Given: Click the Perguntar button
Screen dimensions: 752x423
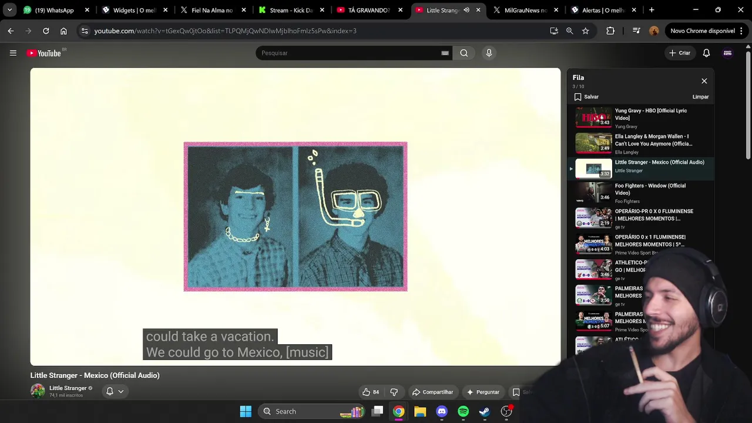Looking at the screenshot, I should click(x=483, y=392).
